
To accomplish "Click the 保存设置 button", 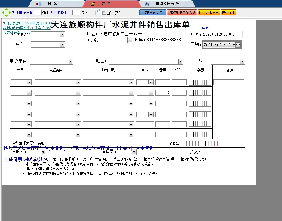I will click(228, 12).
